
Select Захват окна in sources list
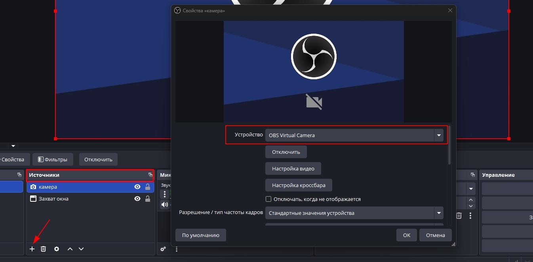pos(53,199)
